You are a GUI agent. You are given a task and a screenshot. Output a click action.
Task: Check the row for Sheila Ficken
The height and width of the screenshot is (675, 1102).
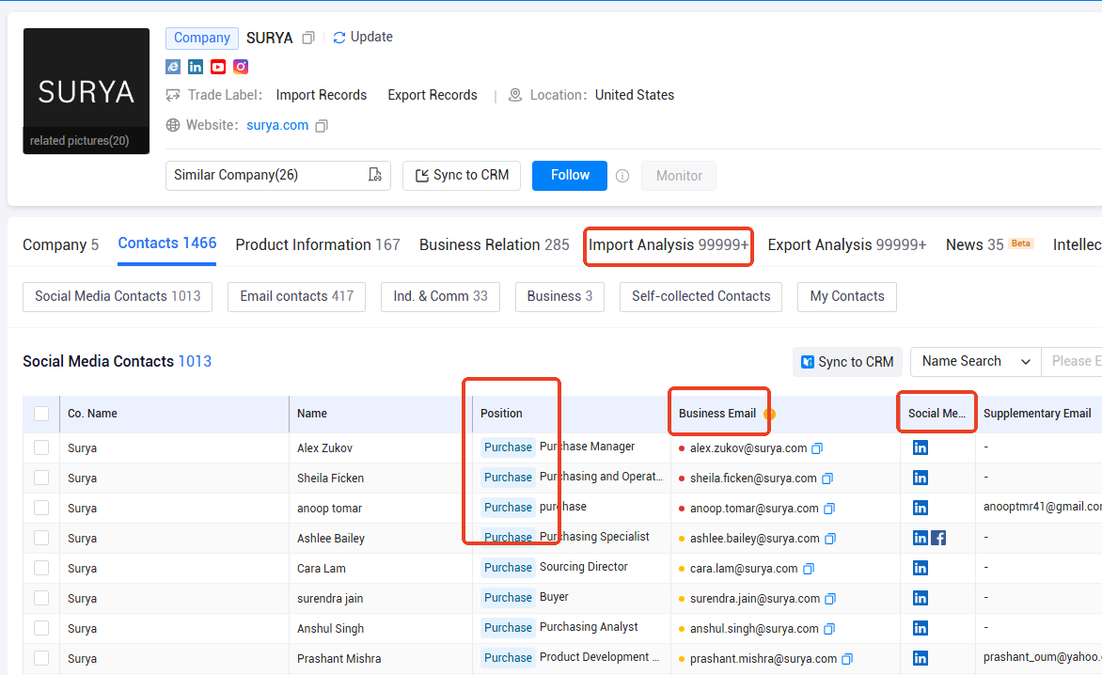click(x=41, y=478)
